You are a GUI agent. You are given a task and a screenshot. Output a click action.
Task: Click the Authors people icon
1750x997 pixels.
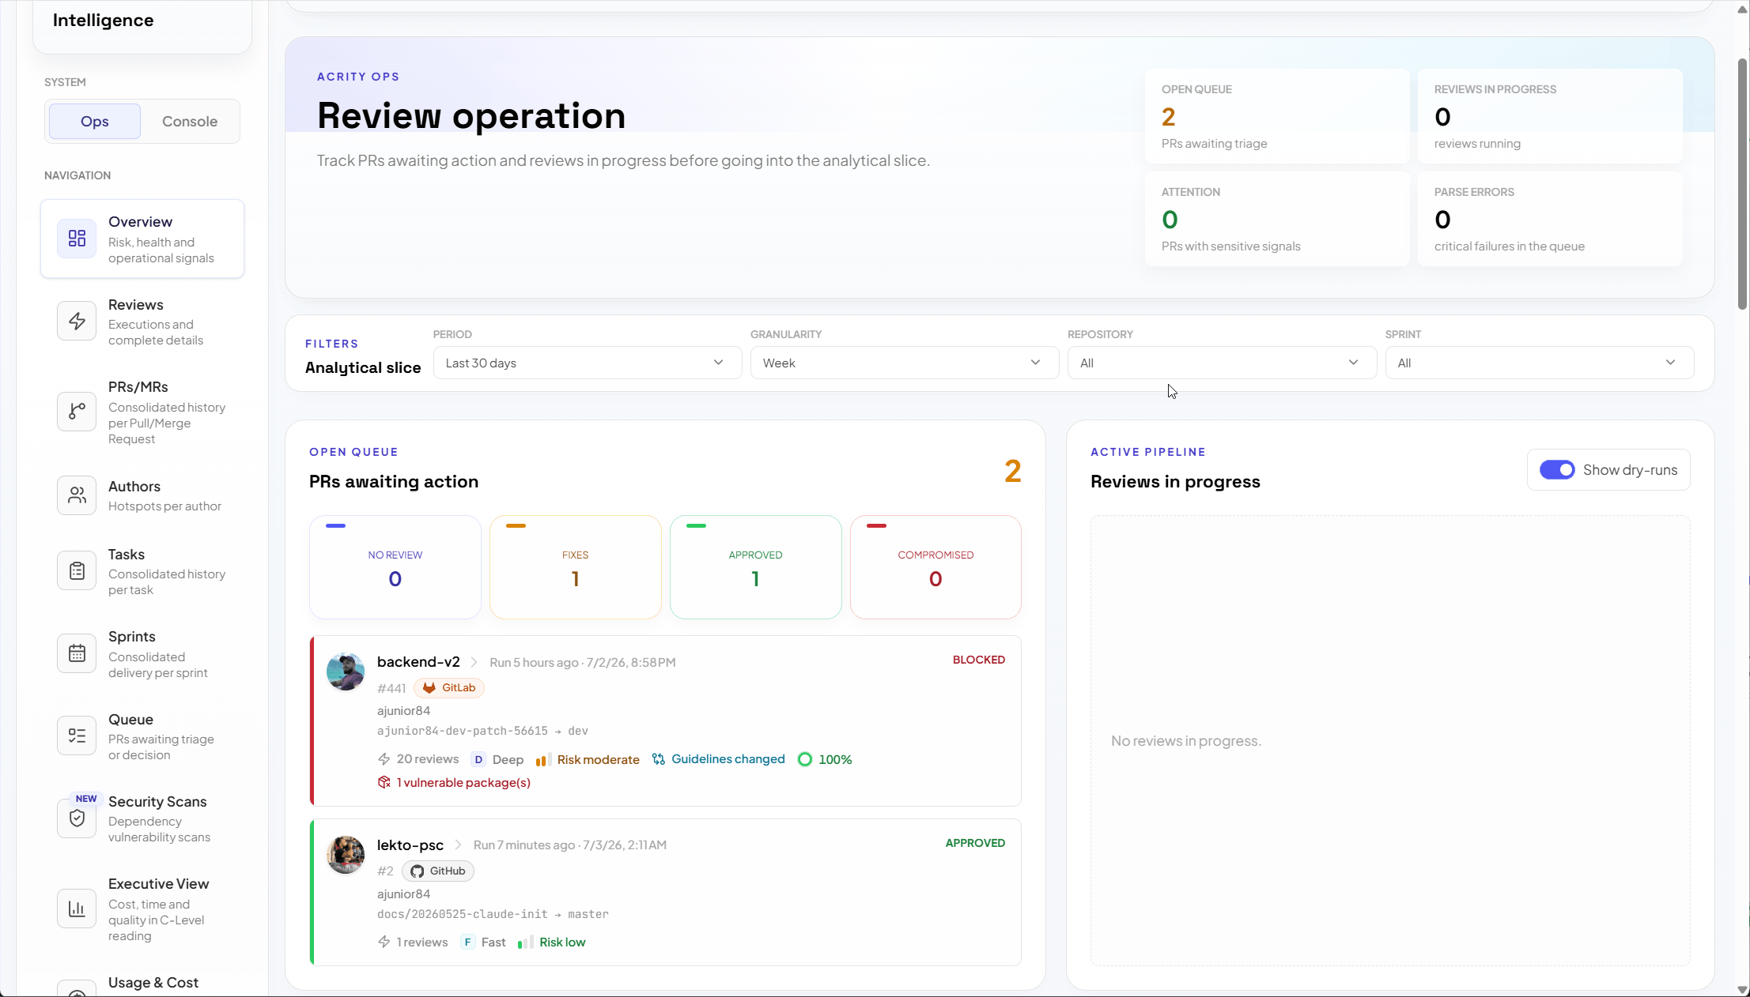77,495
